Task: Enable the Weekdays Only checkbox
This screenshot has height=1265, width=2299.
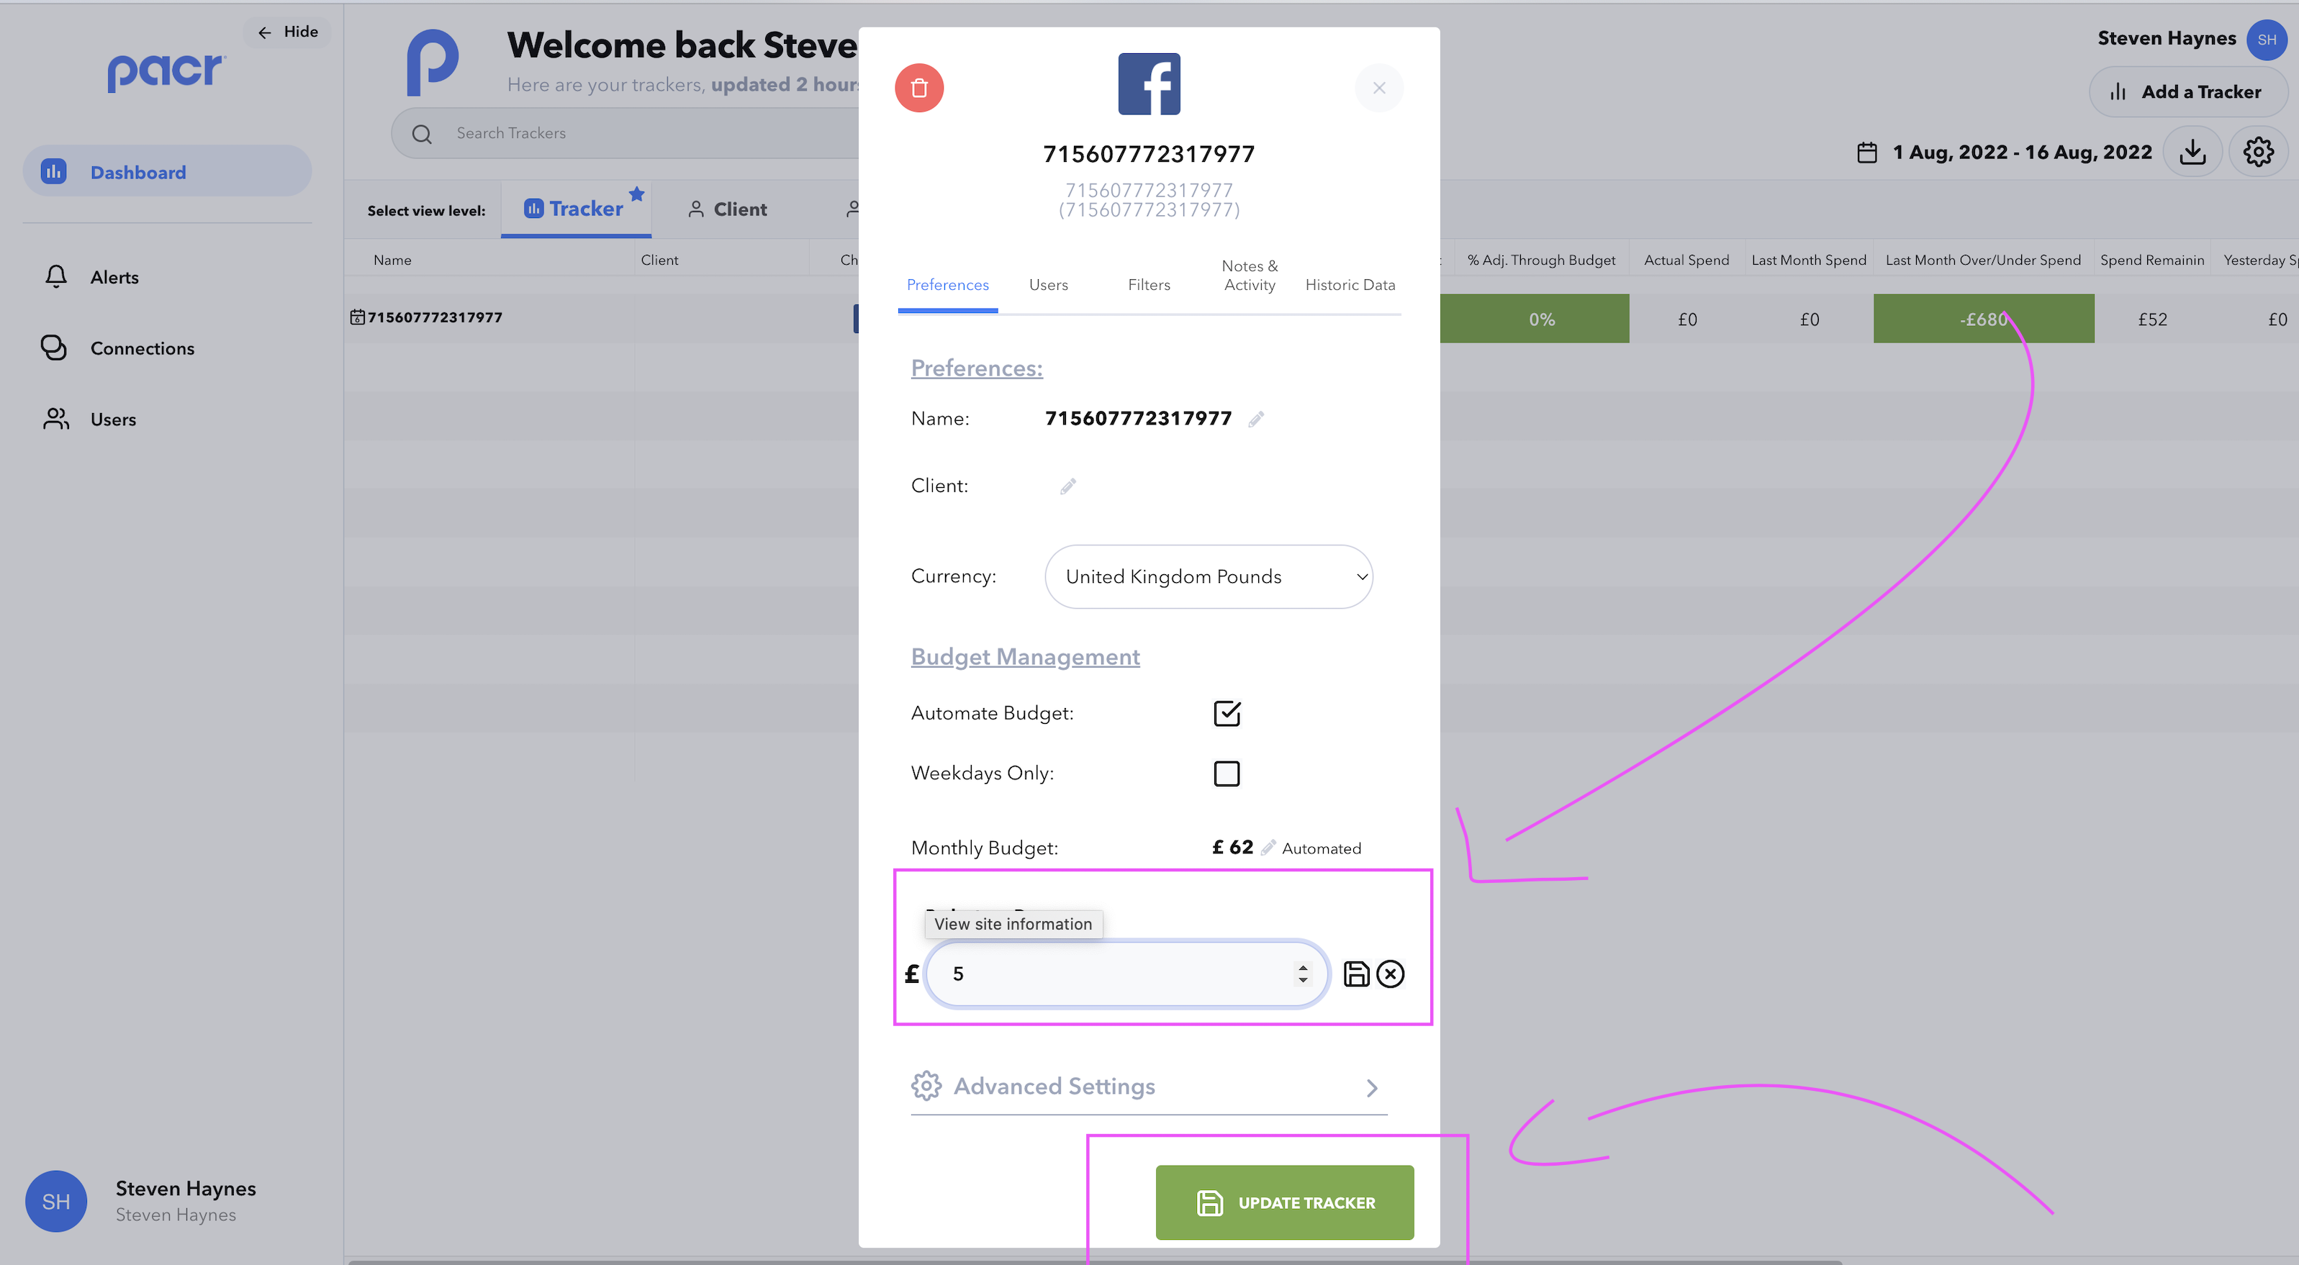Action: coord(1227,773)
